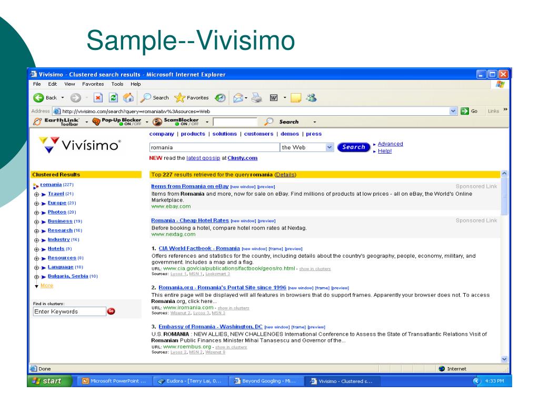Expand the Hotels (9) cluster
Image resolution: width=539 pixels, height=404 pixels.
36,249
